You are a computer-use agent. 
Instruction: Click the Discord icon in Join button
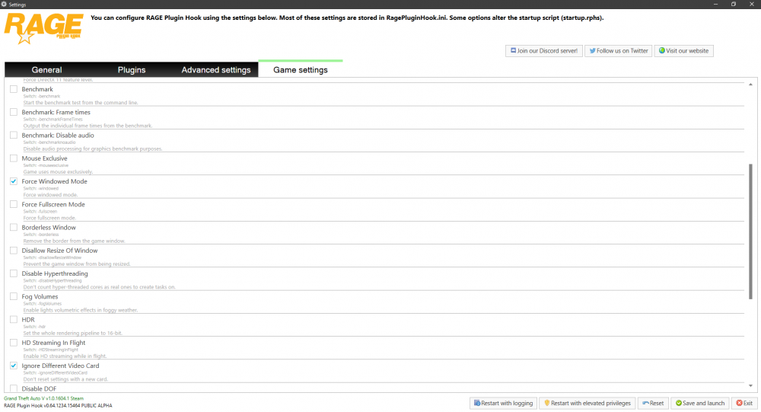click(x=513, y=50)
